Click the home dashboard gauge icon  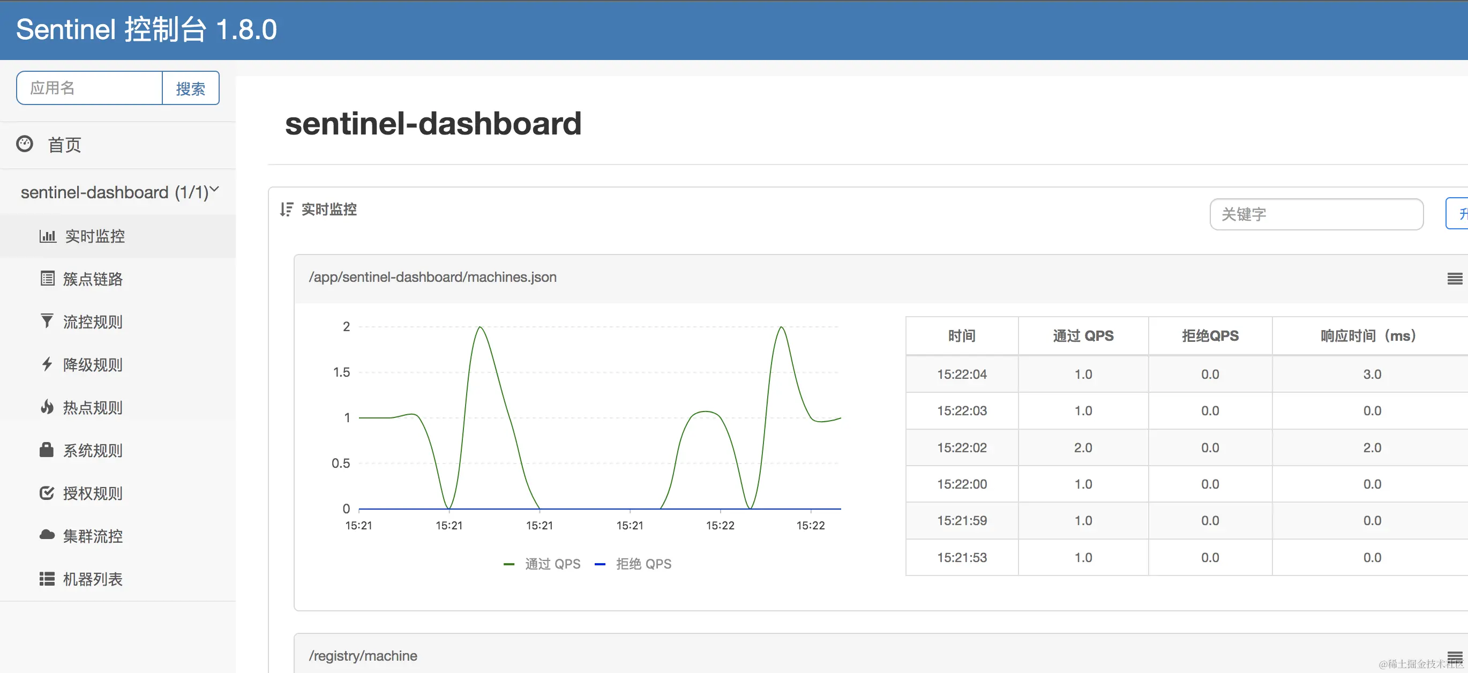25,144
